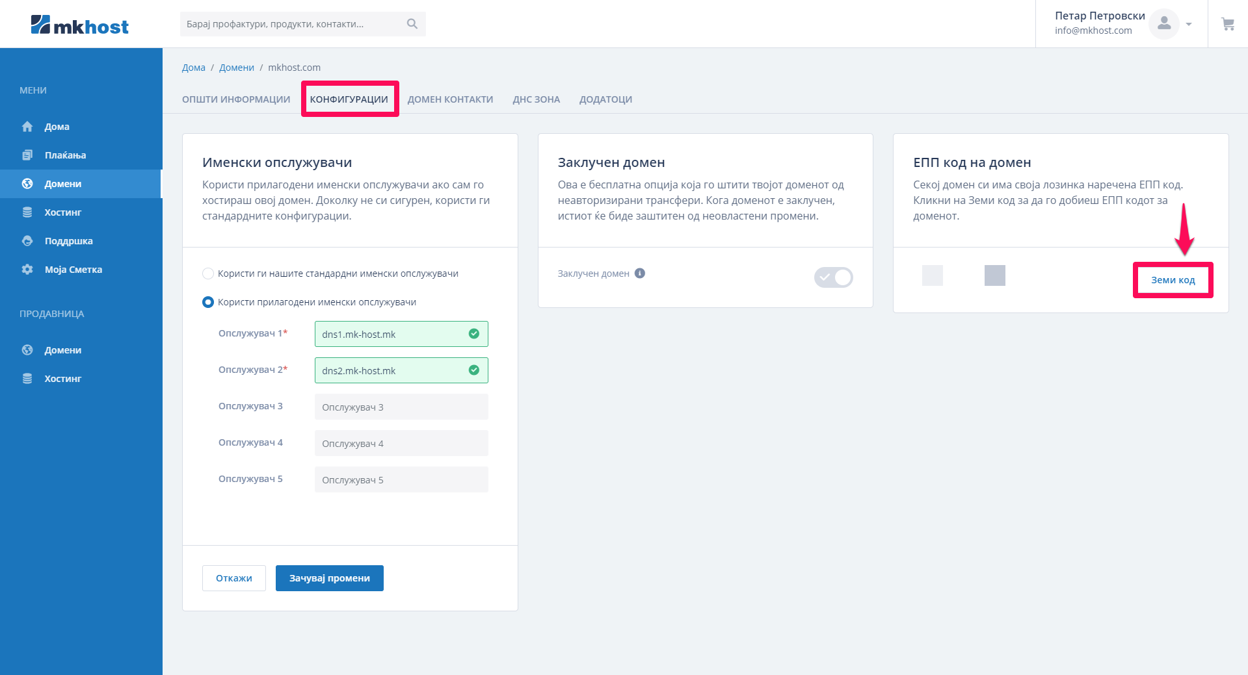The width and height of the screenshot is (1248, 675).
Task: Open the shopping cart icon
Action: [1228, 24]
